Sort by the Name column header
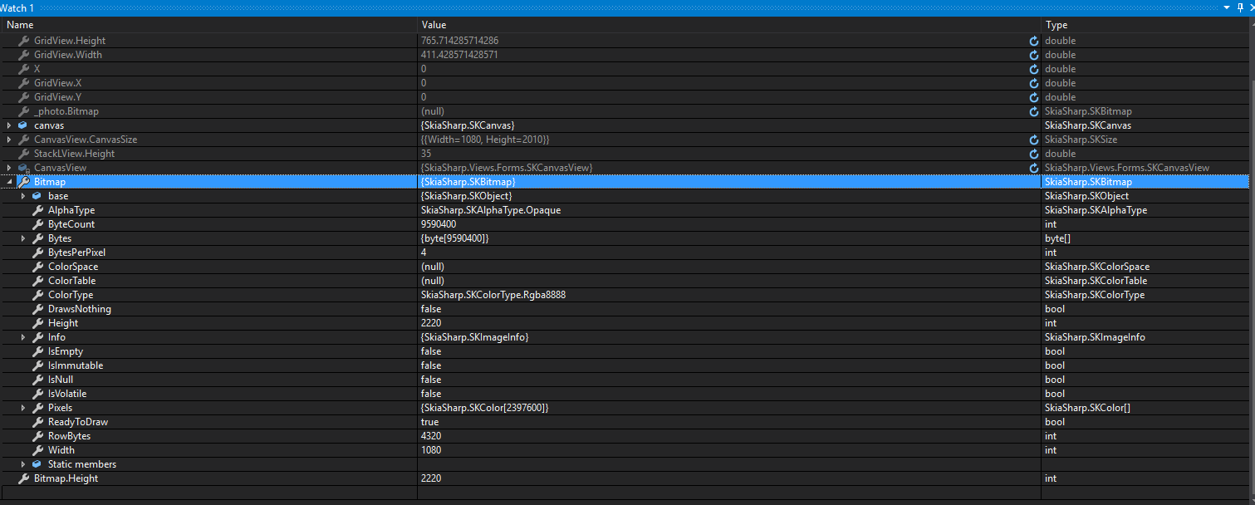1255x505 pixels. (x=208, y=25)
